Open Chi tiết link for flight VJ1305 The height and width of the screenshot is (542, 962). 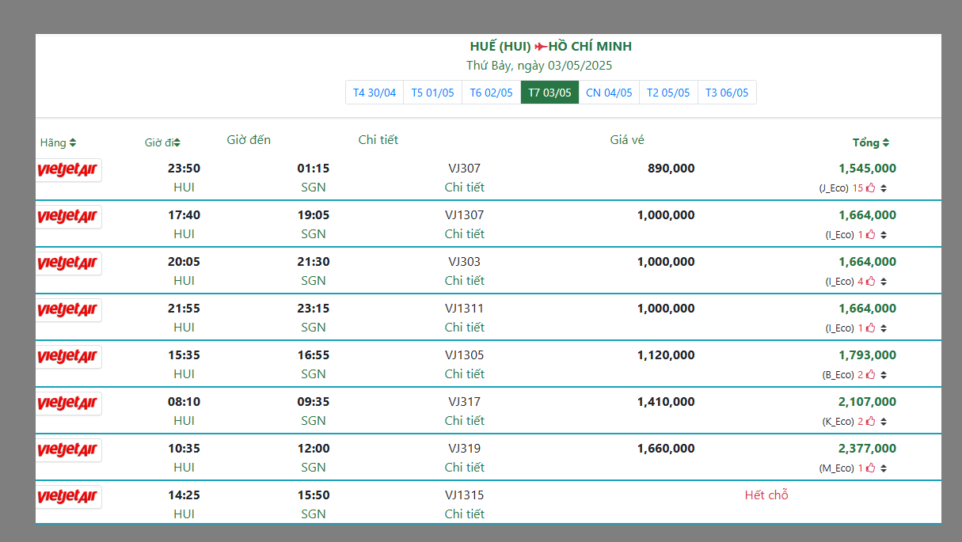[464, 374]
